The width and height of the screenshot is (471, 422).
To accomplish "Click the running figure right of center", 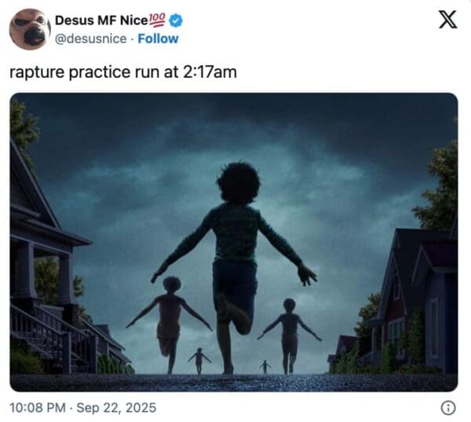I will pos(289,336).
